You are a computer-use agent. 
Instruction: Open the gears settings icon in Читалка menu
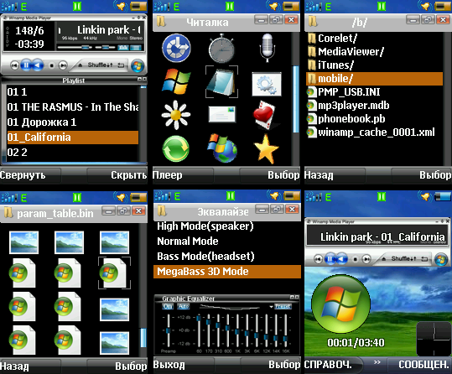point(267,84)
